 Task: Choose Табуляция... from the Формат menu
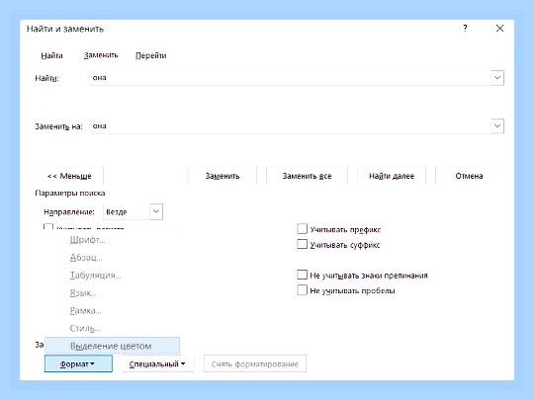[x=113, y=276]
